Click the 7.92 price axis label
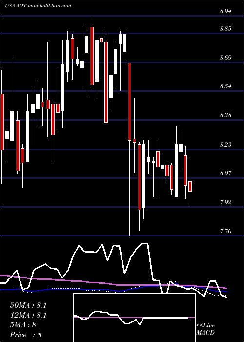Screen dimensions: 244x342 (225, 202)
